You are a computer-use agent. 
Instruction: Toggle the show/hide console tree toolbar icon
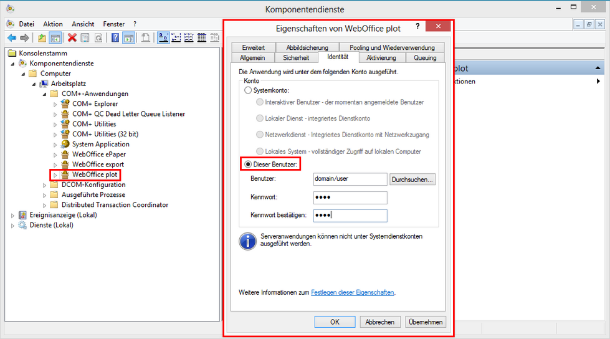coord(55,38)
